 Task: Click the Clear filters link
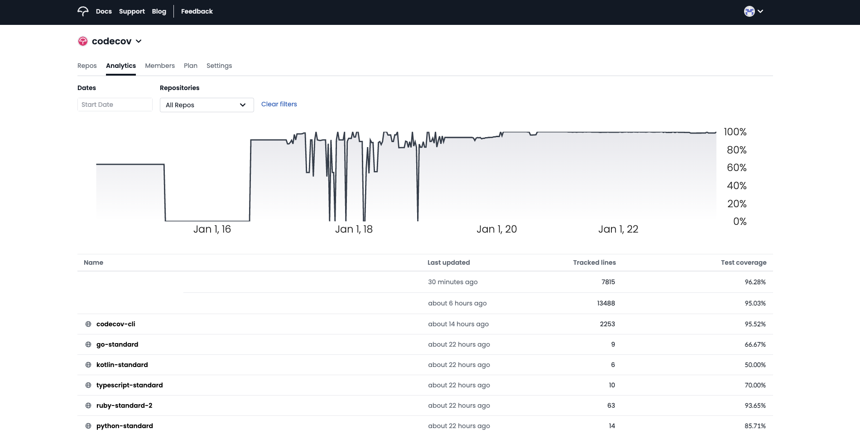pyautogui.click(x=279, y=104)
